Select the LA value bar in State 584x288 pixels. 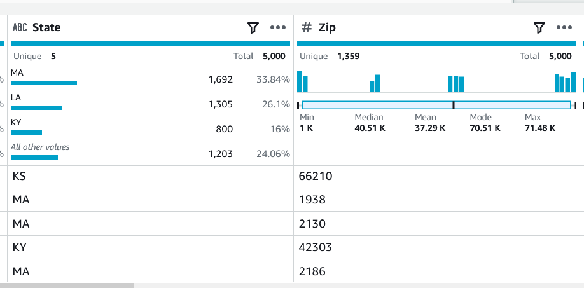click(36, 107)
